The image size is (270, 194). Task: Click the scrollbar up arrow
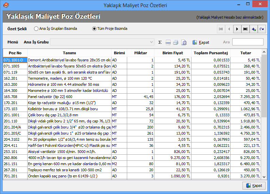pyautogui.click(x=264, y=52)
